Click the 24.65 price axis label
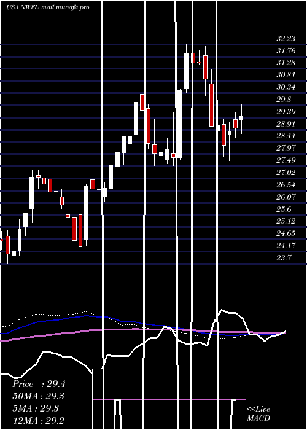The width and height of the screenshot is (307, 430). (x=286, y=233)
